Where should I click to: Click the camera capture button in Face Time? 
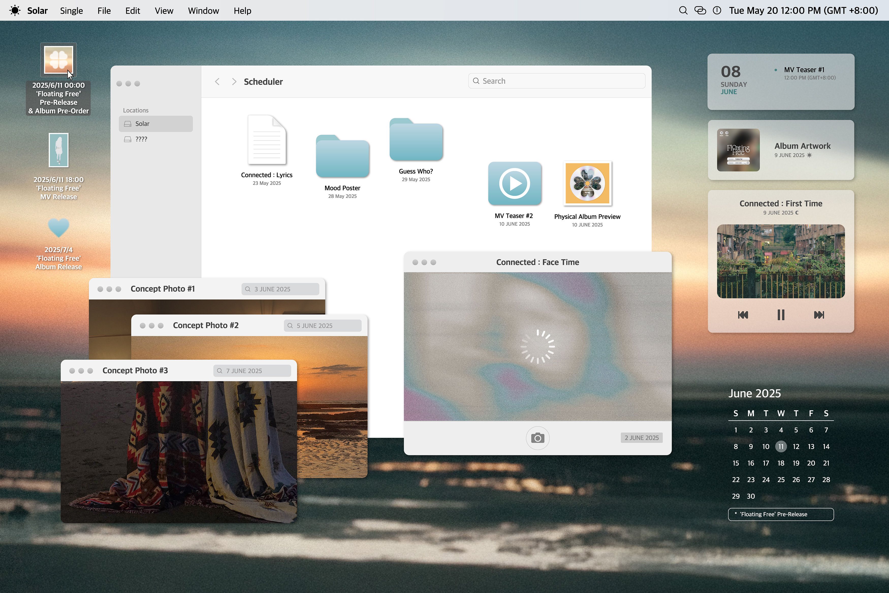click(537, 438)
